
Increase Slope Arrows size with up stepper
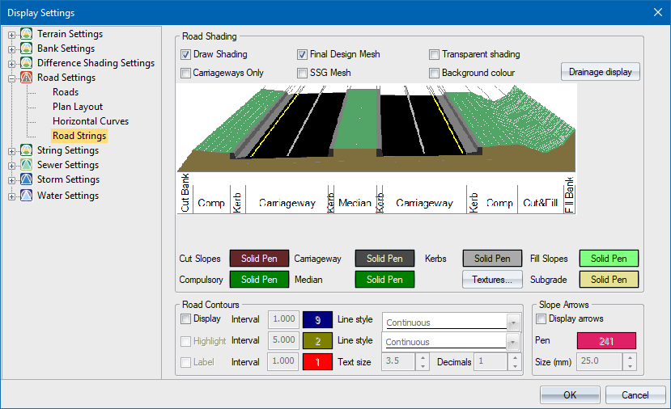[631, 357]
